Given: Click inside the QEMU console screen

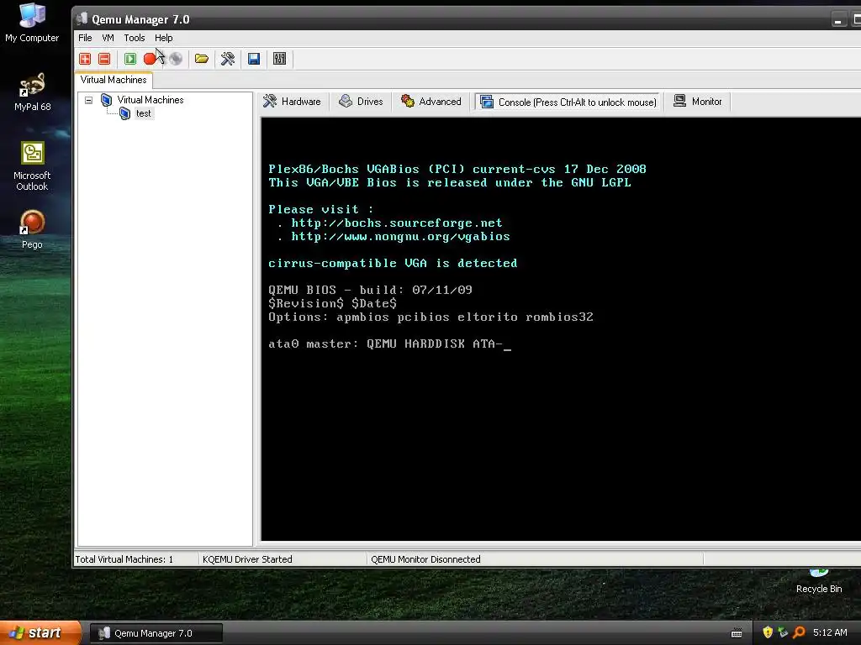Looking at the screenshot, I should [x=561, y=329].
